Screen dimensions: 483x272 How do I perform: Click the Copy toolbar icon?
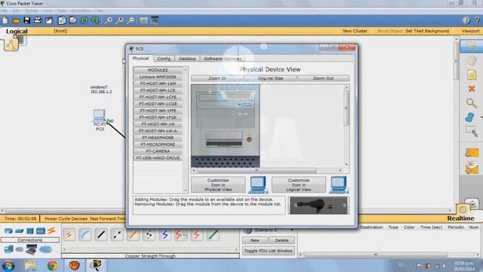tap(62, 20)
